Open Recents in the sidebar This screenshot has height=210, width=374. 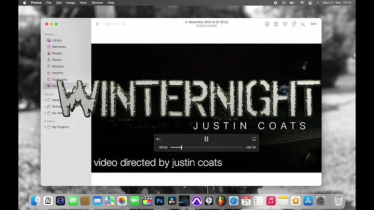click(58, 67)
